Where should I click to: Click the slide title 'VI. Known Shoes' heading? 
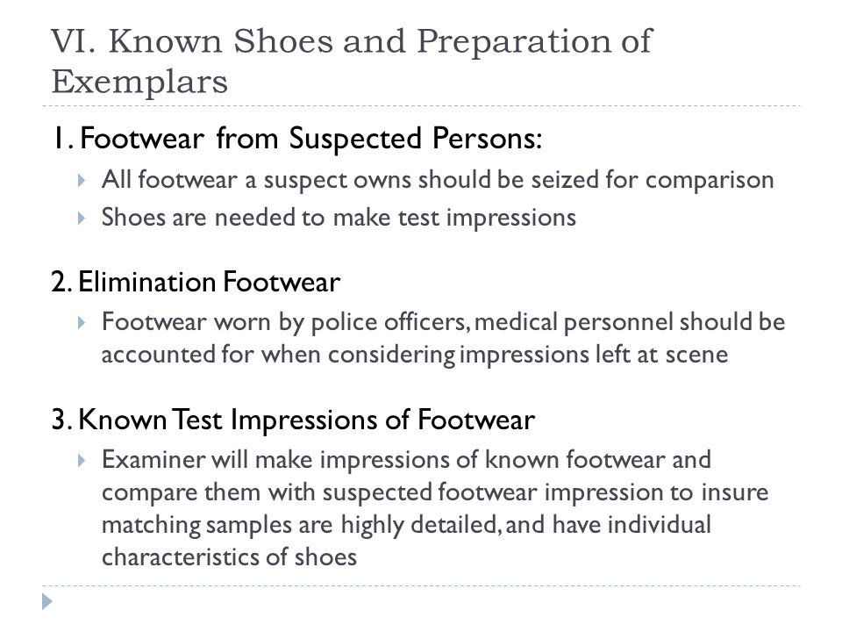coord(352,61)
